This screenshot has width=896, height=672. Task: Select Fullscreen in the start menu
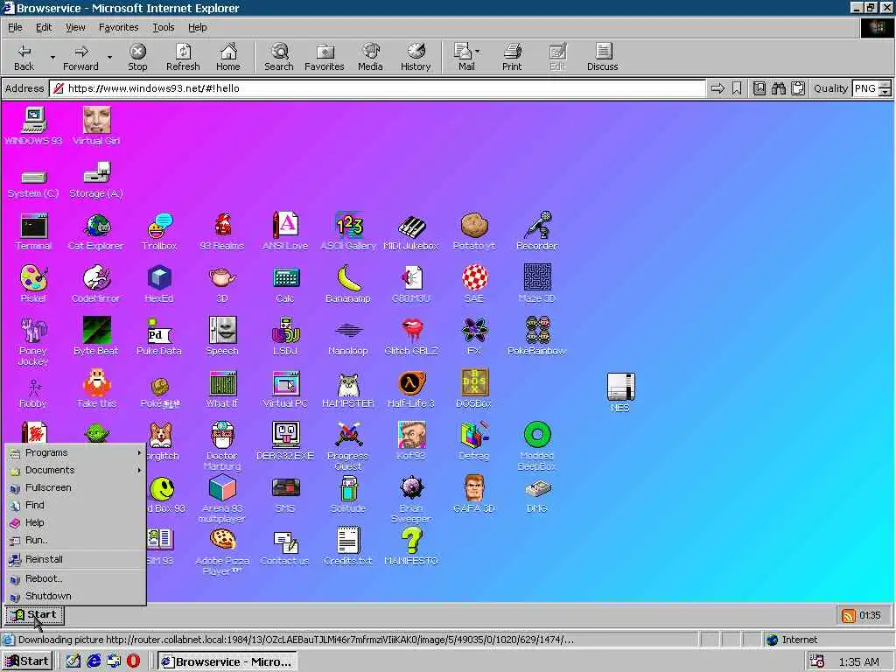76,487
